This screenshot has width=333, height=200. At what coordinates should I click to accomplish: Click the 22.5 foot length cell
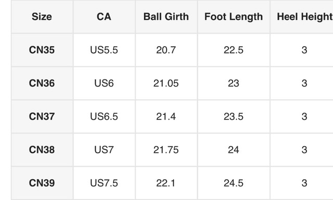click(x=234, y=50)
